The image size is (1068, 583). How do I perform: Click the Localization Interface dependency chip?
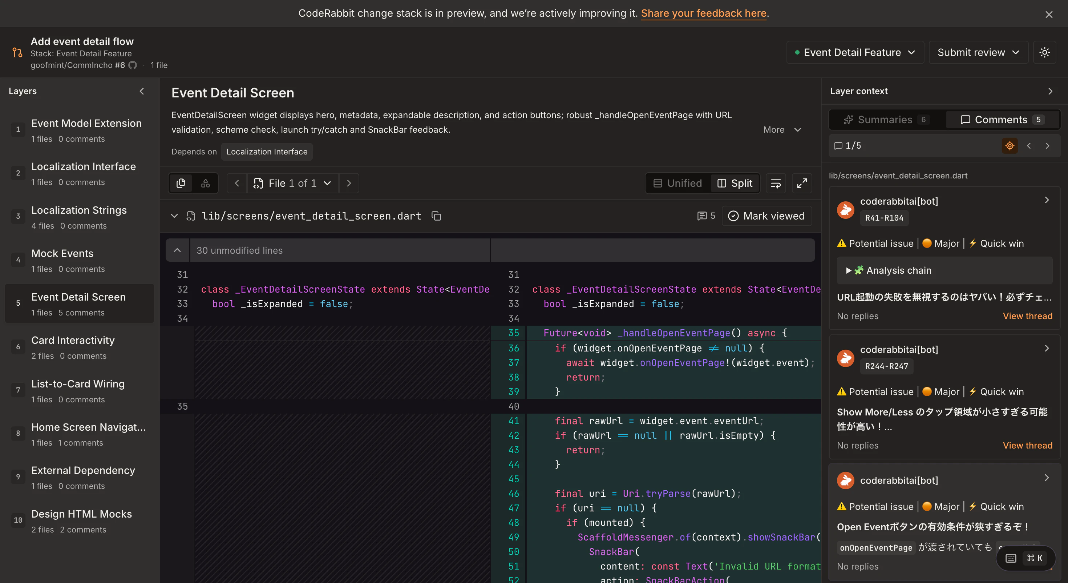coord(267,152)
